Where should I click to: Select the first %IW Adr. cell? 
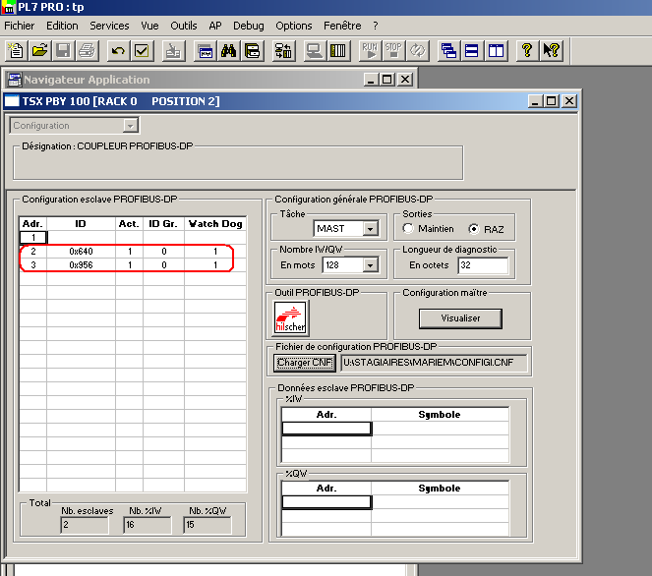click(x=326, y=429)
